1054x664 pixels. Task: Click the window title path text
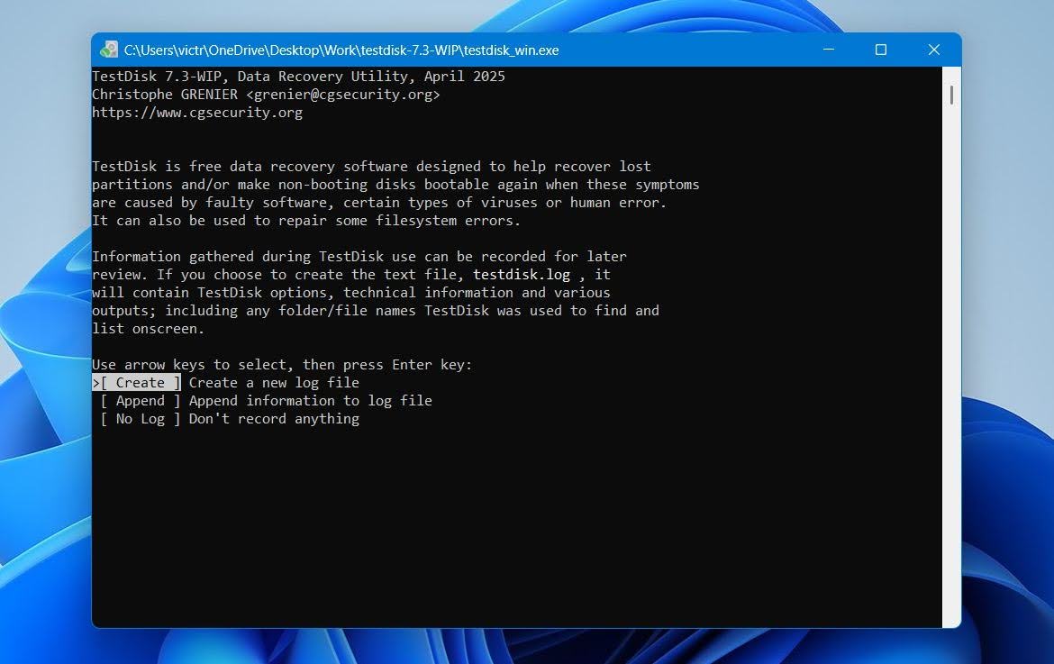point(341,50)
